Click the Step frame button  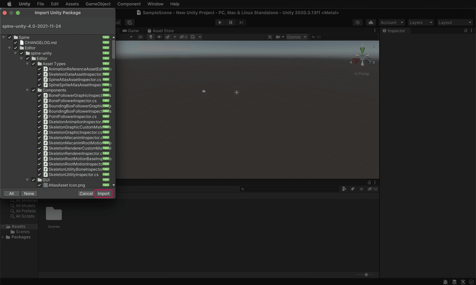[242, 23]
